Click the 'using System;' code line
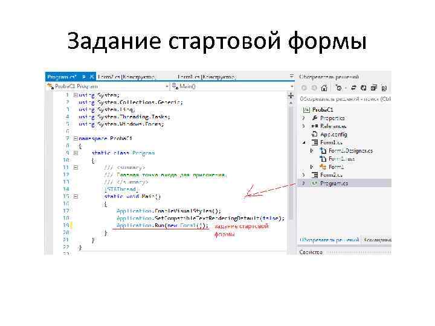Viewport: 435px width, 326px height. [x=99, y=95]
